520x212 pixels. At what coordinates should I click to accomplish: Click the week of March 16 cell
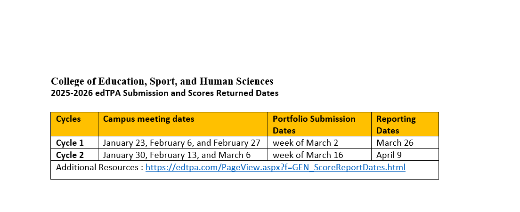308,155
